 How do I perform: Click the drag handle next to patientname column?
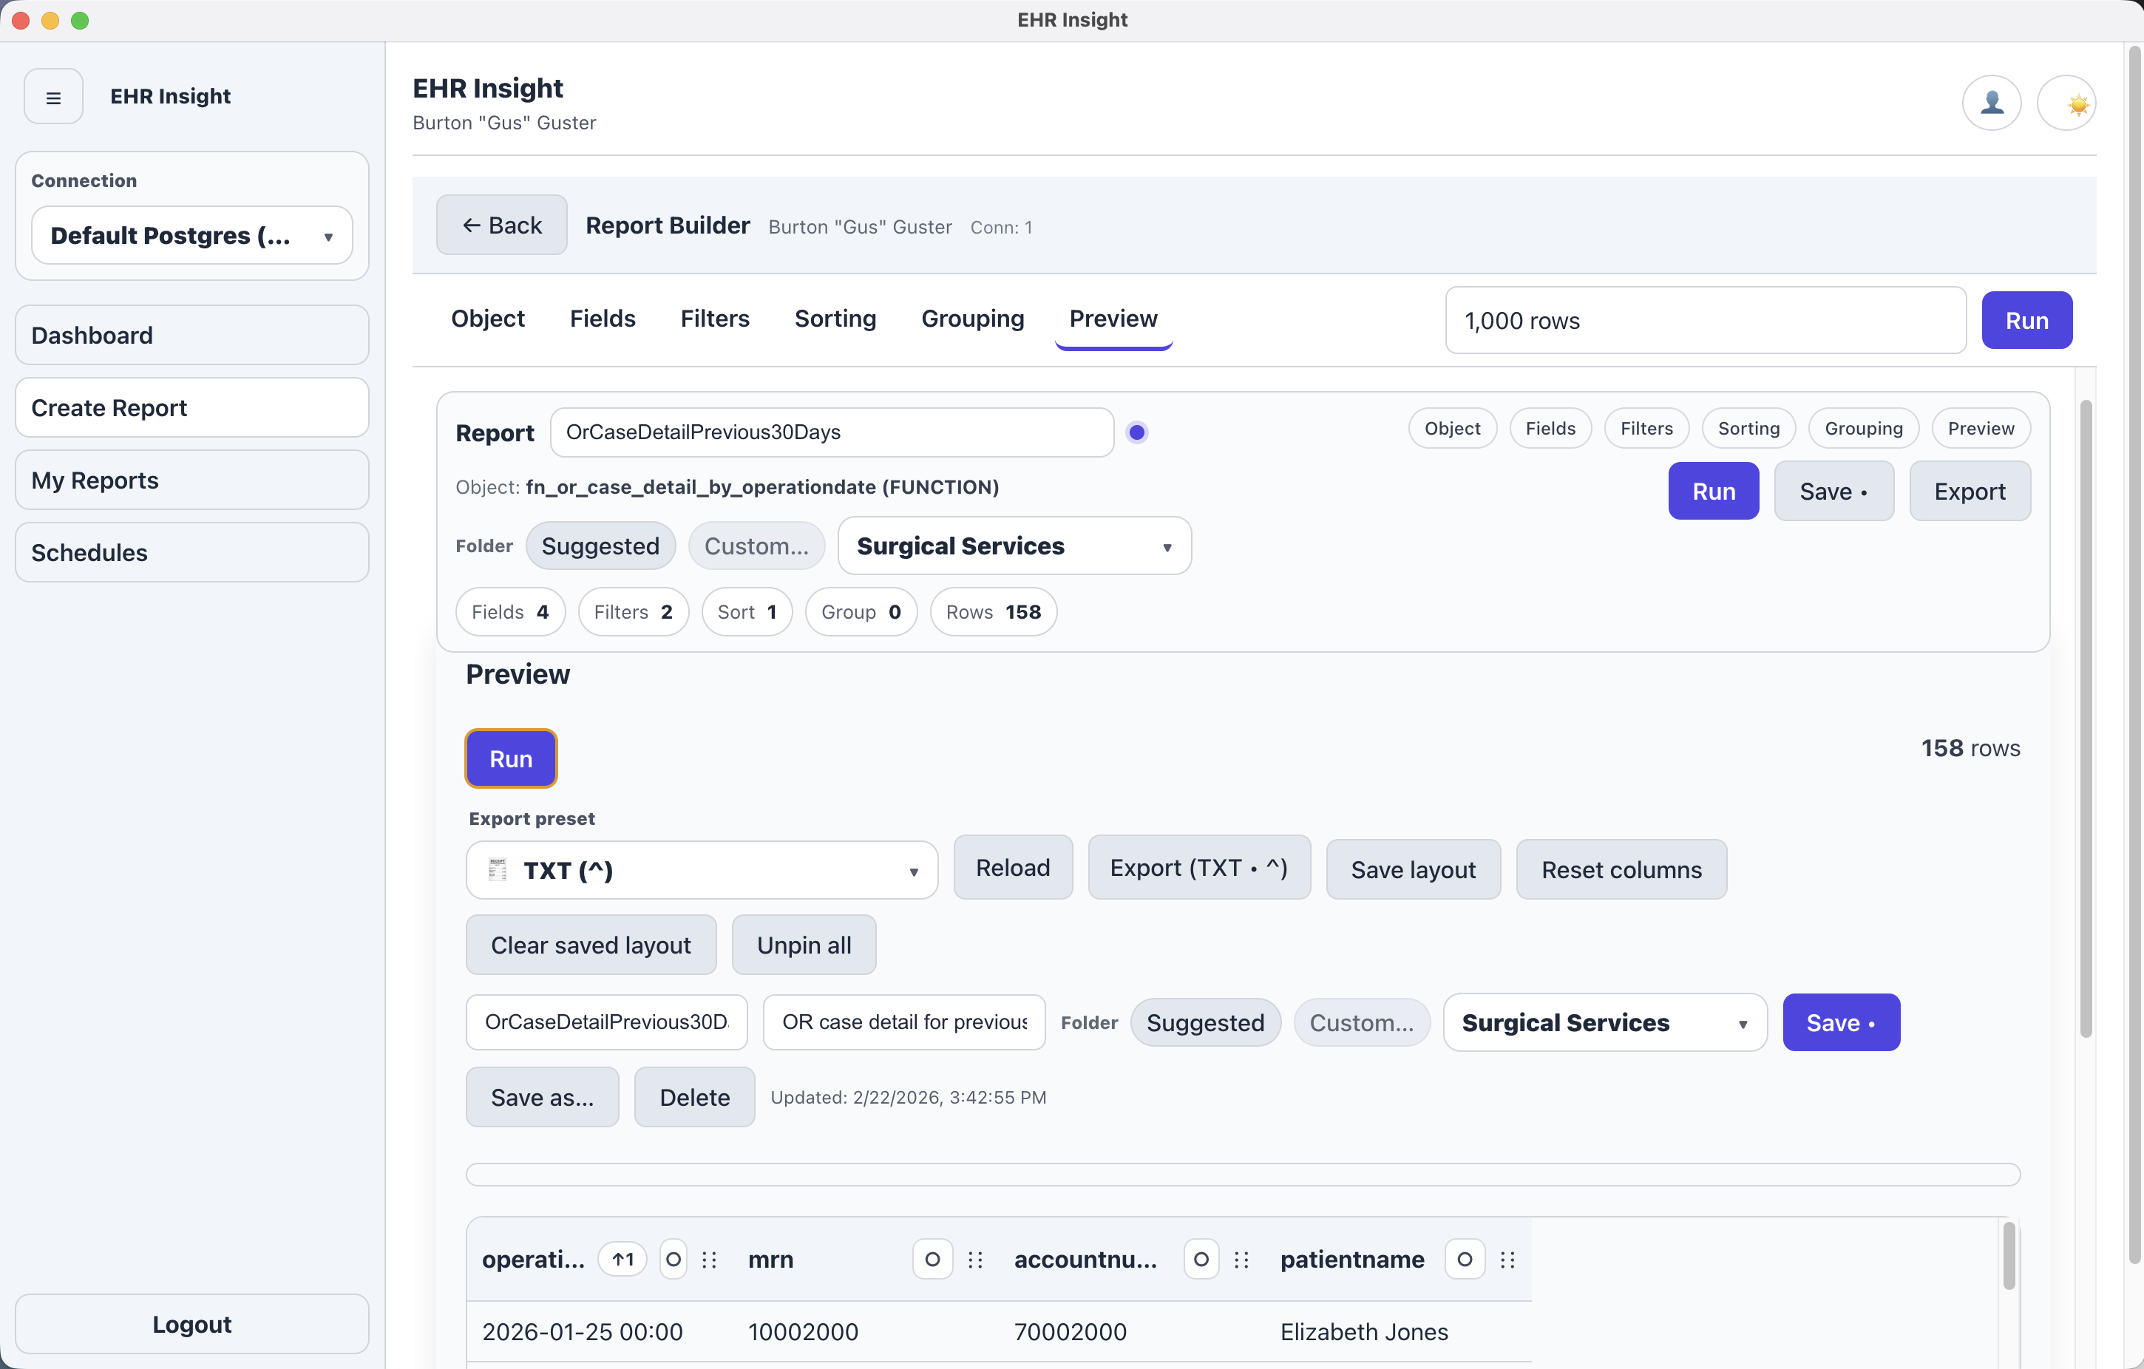pos(1509,1260)
